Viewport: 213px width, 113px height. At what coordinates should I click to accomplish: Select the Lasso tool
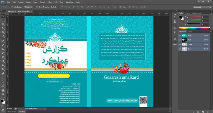[x=3, y=24]
